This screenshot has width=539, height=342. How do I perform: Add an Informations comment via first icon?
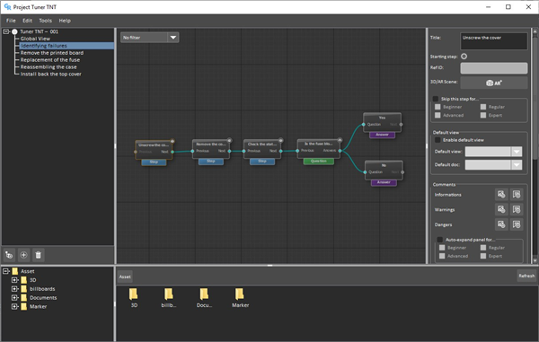pos(501,195)
